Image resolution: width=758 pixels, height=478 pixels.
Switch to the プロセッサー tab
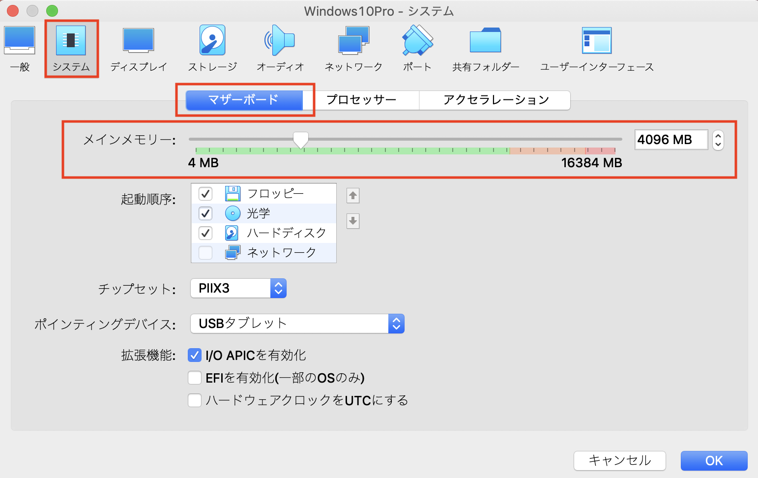coord(361,100)
